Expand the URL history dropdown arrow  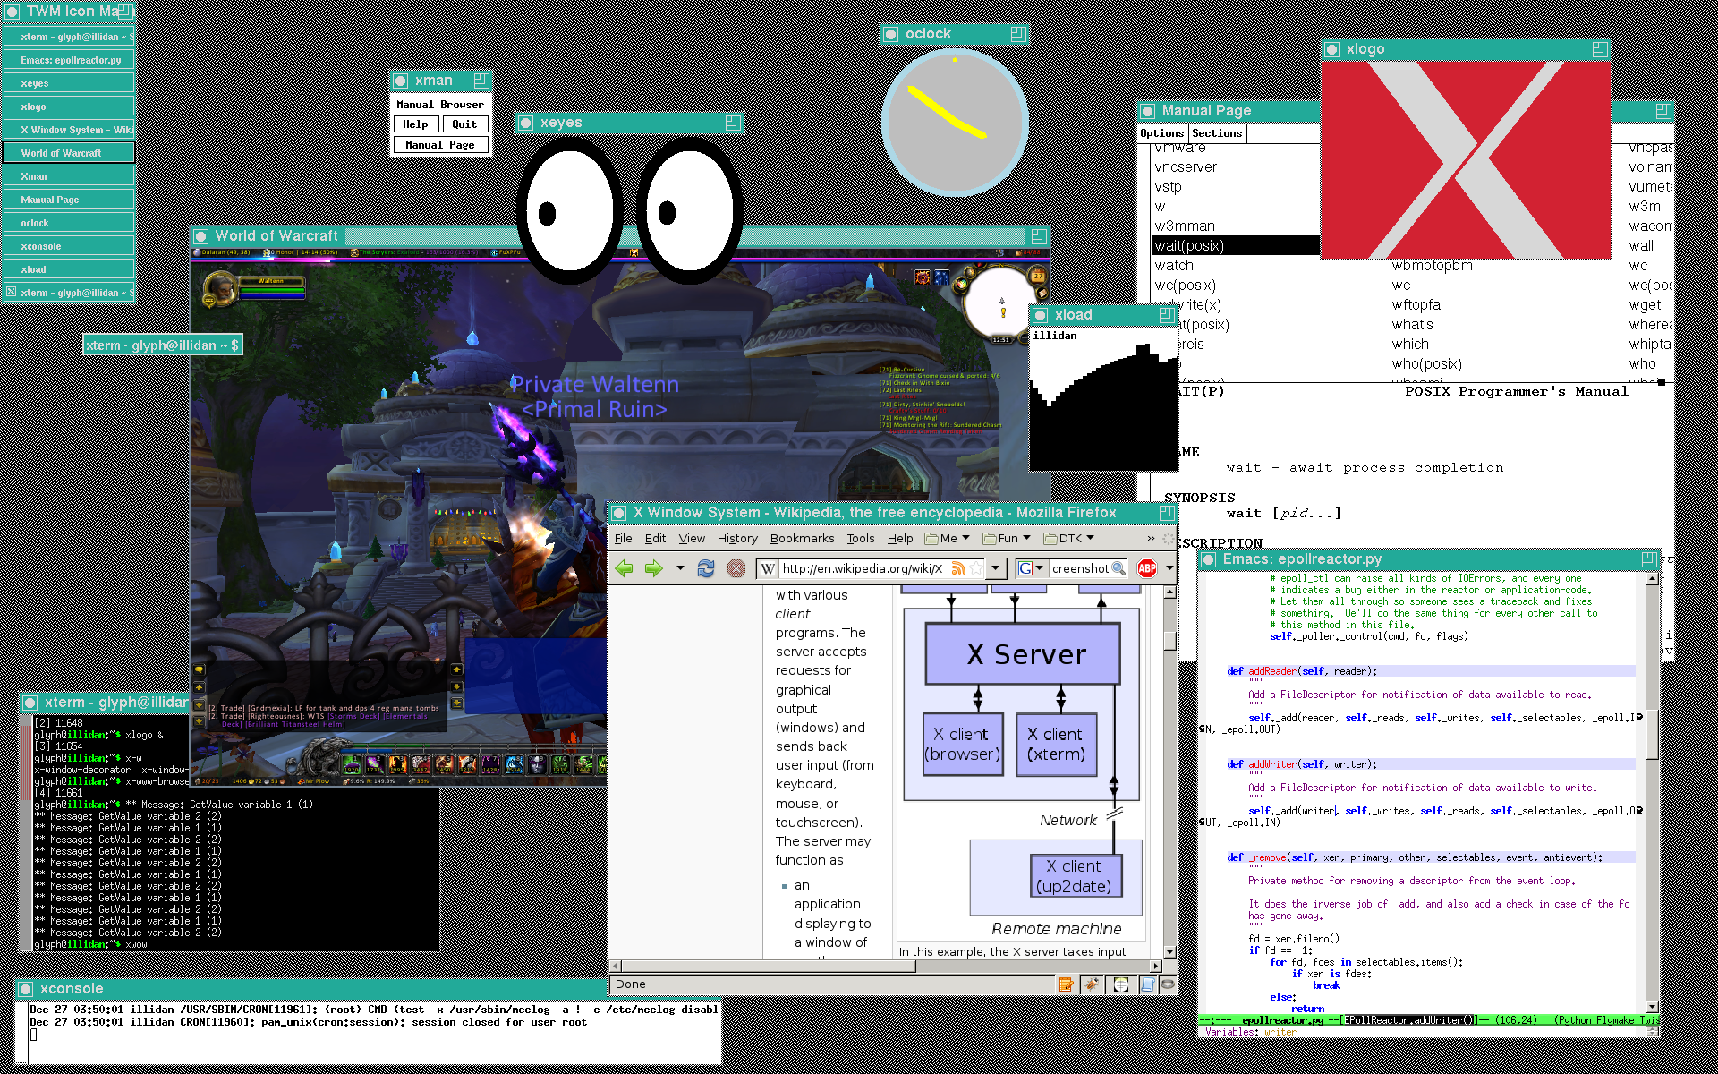click(x=996, y=568)
